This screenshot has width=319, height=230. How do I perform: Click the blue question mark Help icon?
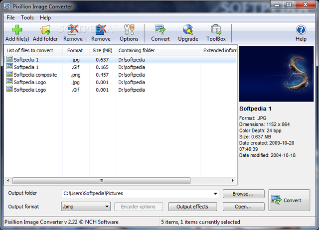coord(301,30)
